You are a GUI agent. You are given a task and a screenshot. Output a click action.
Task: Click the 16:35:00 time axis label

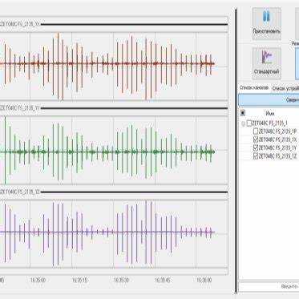(38, 280)
